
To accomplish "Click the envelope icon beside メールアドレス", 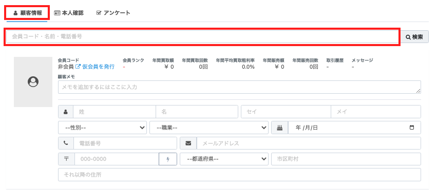I will point(188,143).
